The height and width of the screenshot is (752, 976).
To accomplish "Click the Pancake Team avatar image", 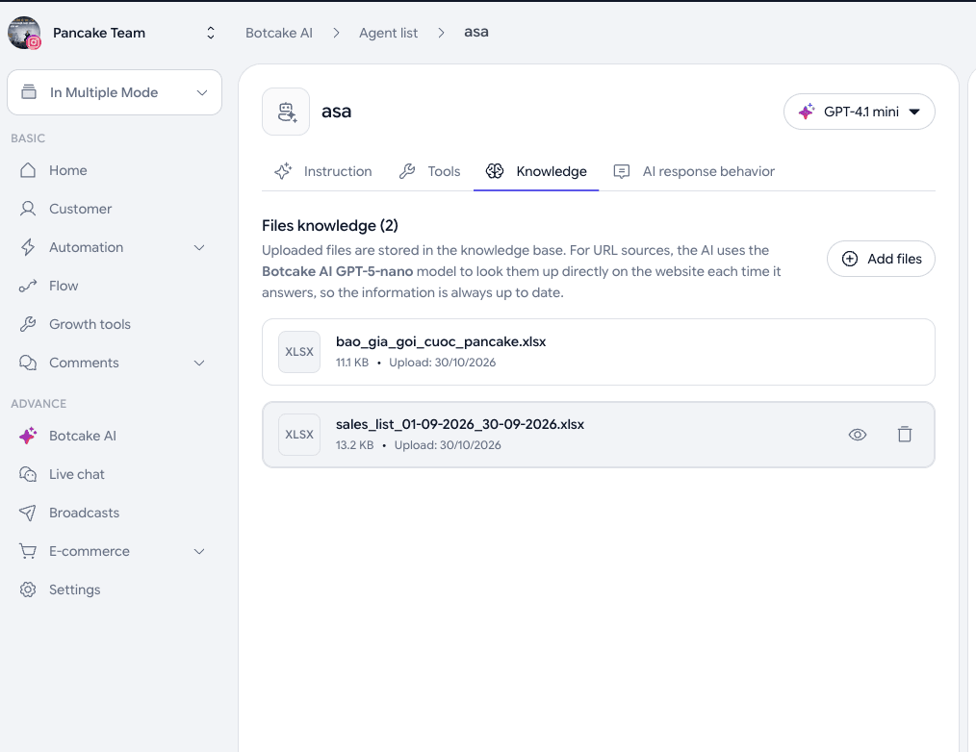I will click(x=24, y=33).
